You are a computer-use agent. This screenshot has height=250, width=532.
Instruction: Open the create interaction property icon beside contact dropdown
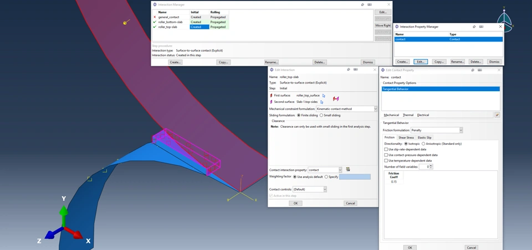348,169
